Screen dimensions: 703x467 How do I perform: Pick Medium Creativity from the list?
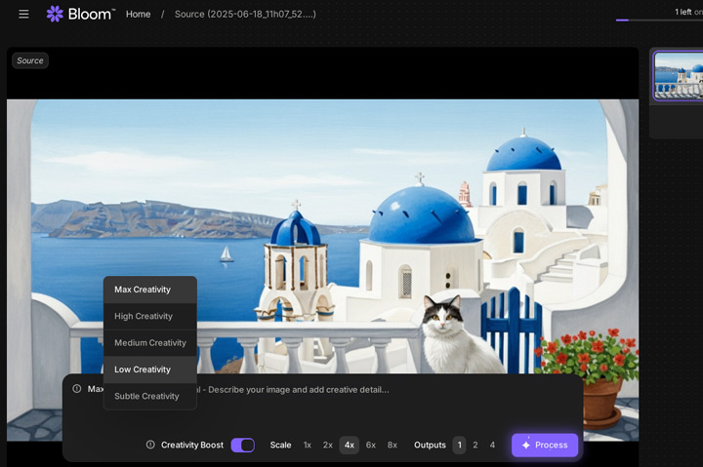(x=149, y=343)
